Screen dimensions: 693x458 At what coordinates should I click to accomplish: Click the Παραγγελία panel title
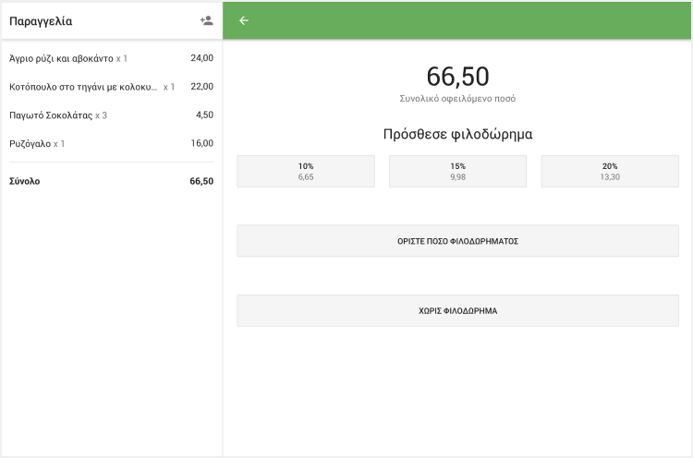pos(41,20)
